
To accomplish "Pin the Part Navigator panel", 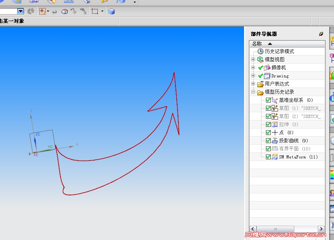I will tap(321, 34).
